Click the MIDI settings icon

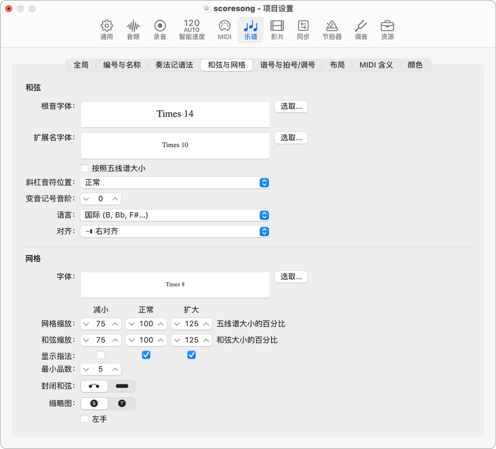(224, 30)
